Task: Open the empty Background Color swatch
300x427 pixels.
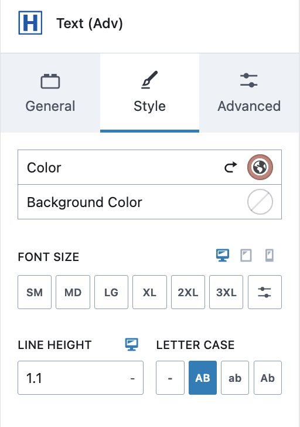Action: click(x=260, y=202)
